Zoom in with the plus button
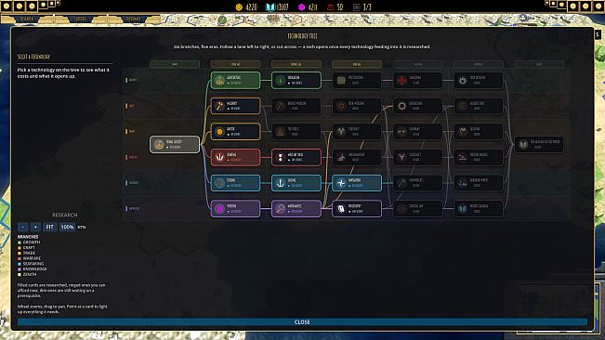 tap(35, 227)
